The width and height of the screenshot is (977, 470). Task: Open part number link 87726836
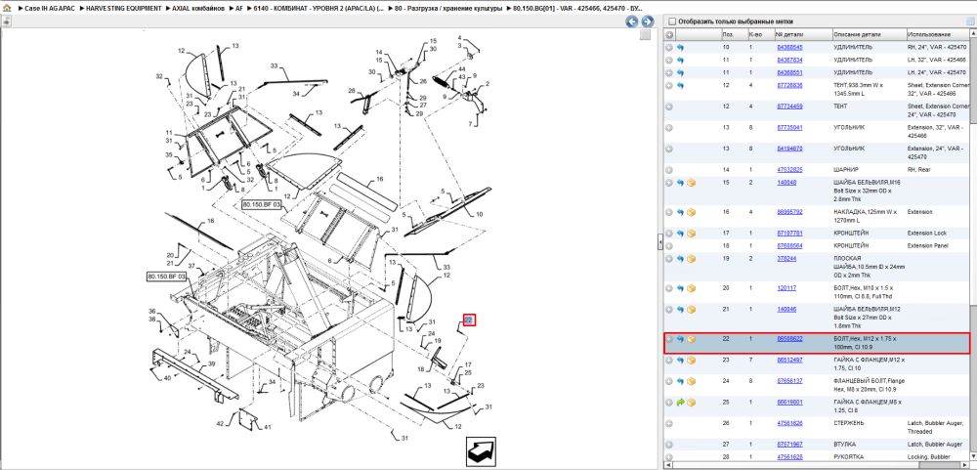[x=789, y=85]
